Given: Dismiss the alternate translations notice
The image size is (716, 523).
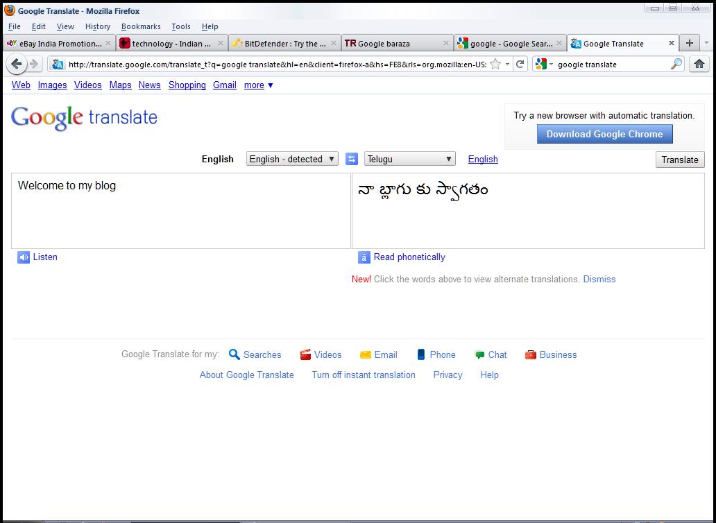Looking at the screenshot, I should [x=599, y=280].
